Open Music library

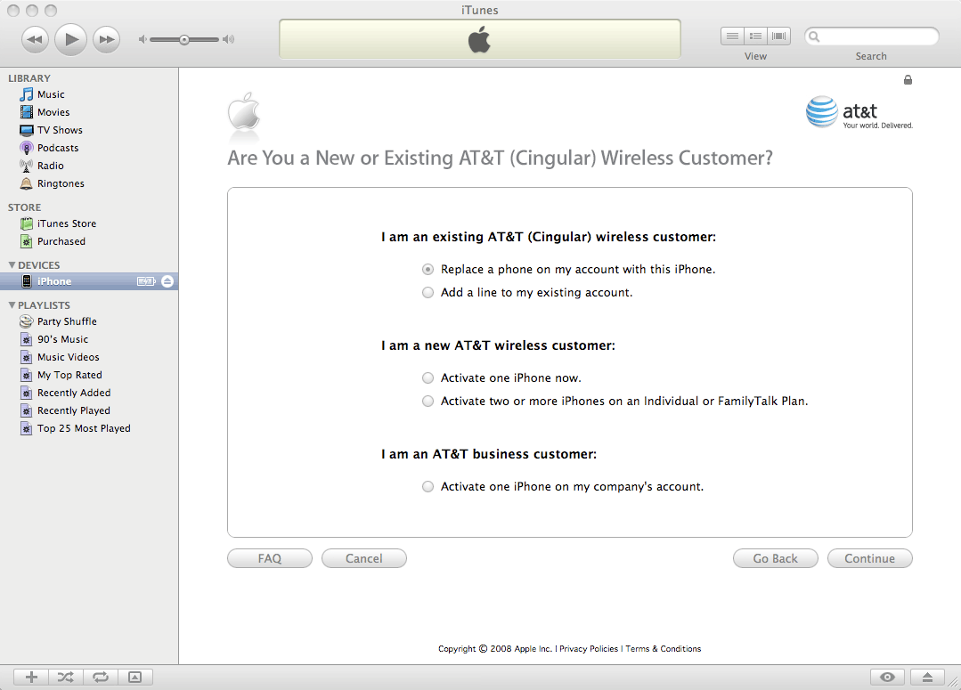click(x=89, y=94)
